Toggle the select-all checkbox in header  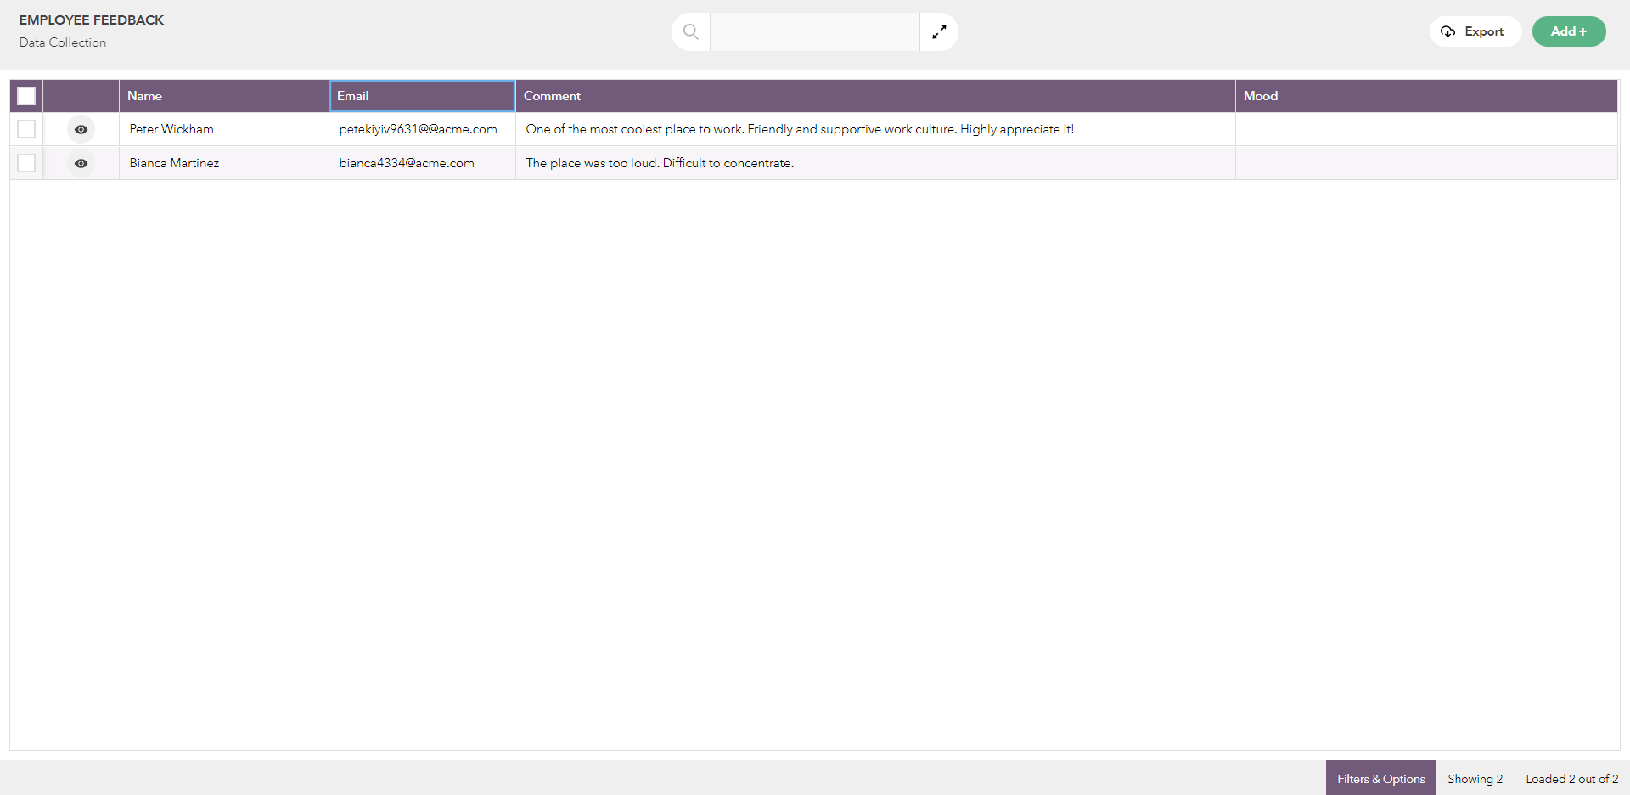coord(26,96)
